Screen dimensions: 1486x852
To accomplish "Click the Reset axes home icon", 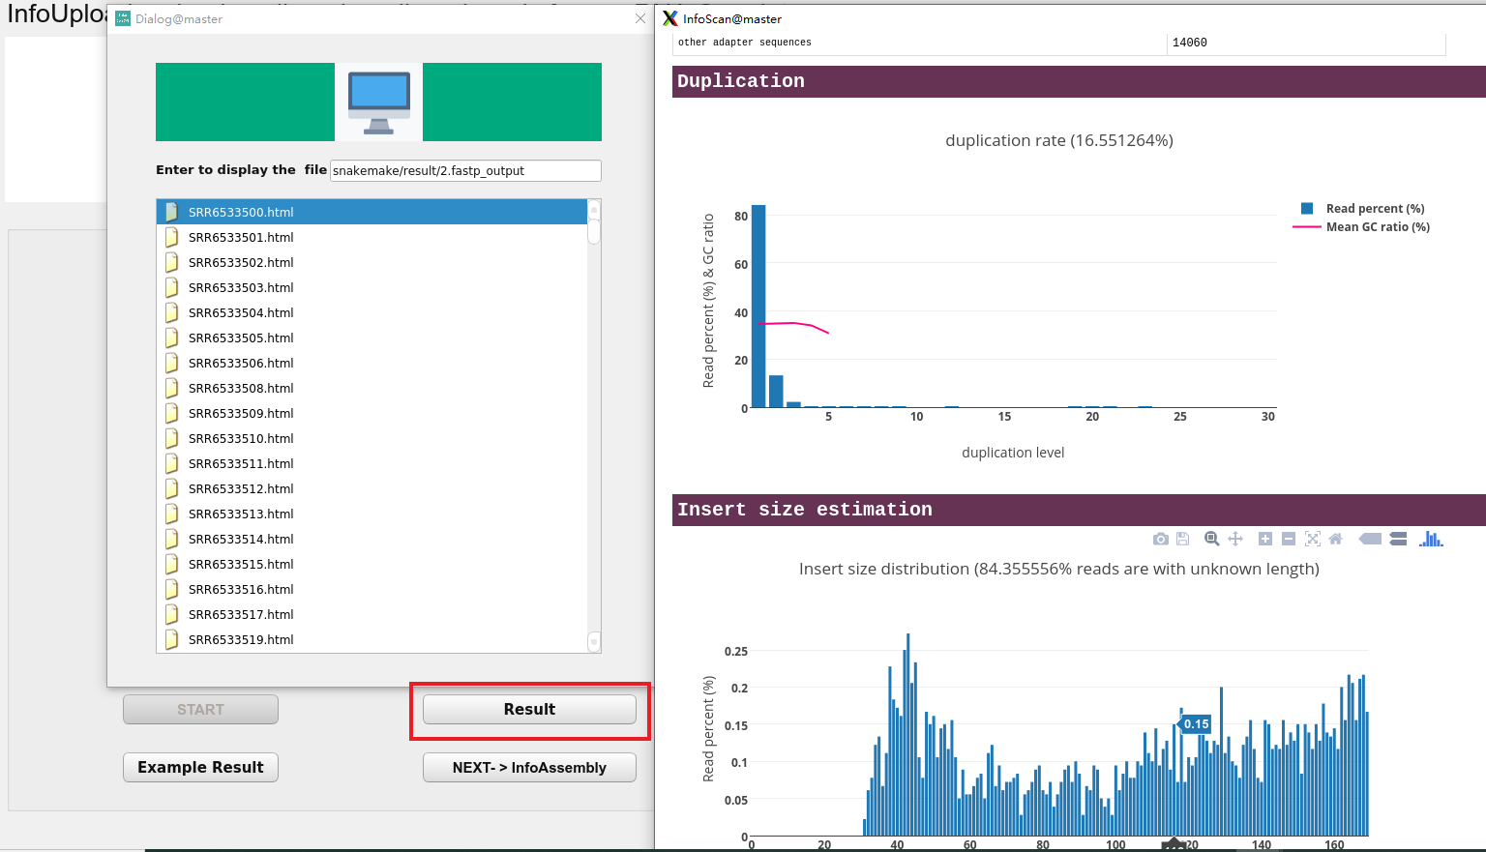I will tap(1336, 539).
